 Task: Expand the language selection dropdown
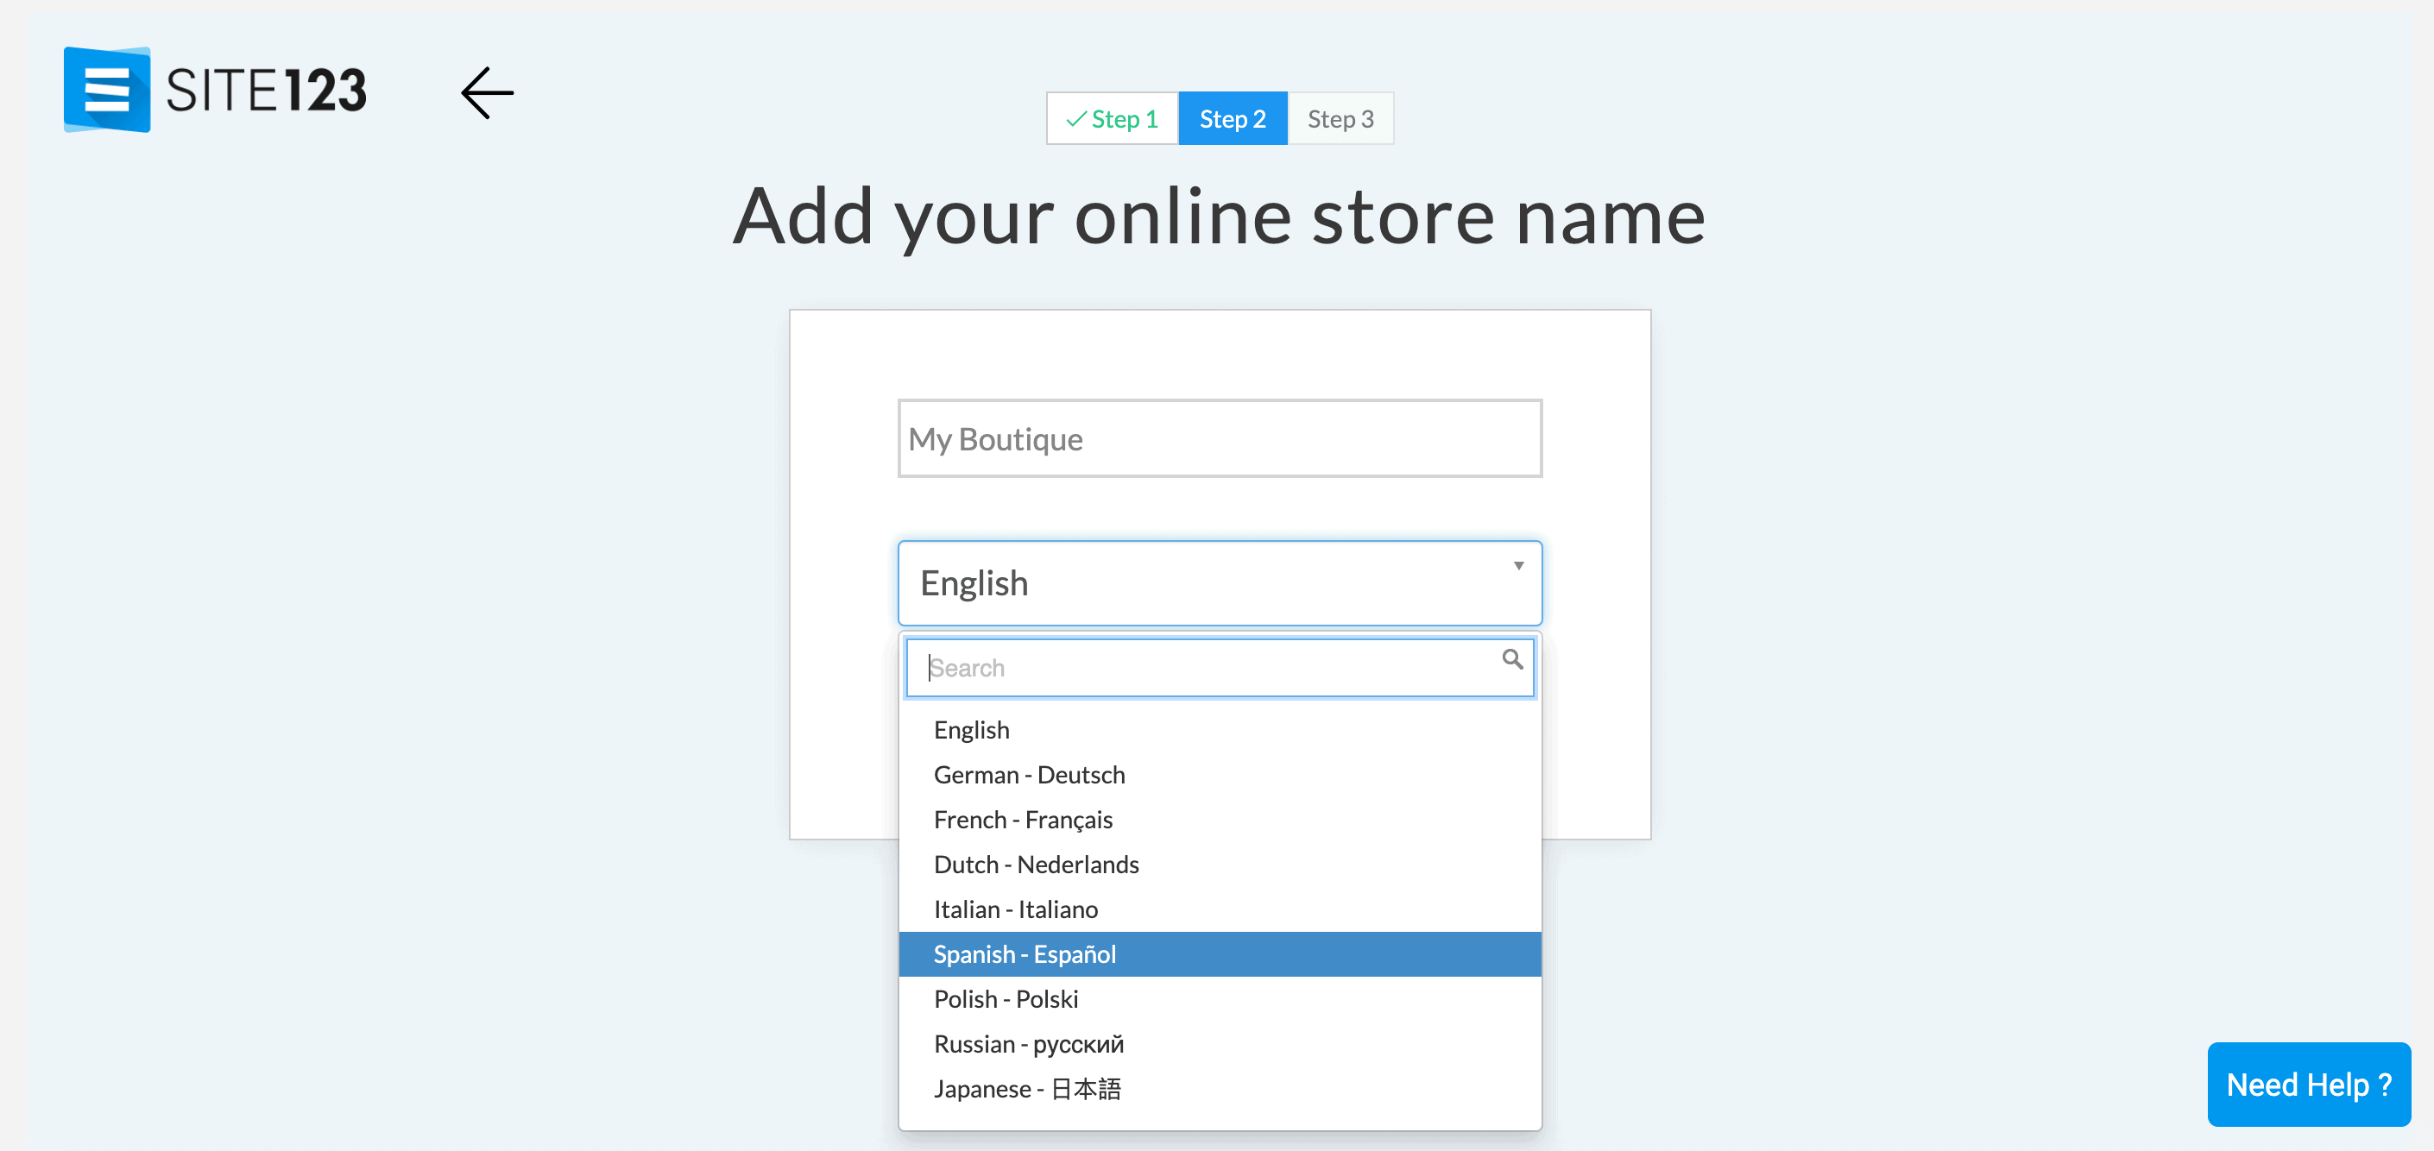[1219, 582]
